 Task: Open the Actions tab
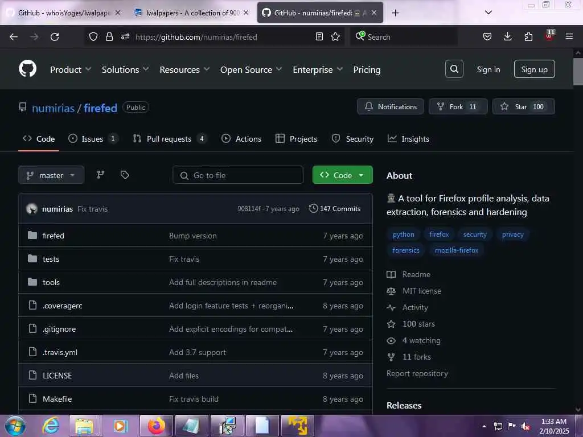coord(241,139)
